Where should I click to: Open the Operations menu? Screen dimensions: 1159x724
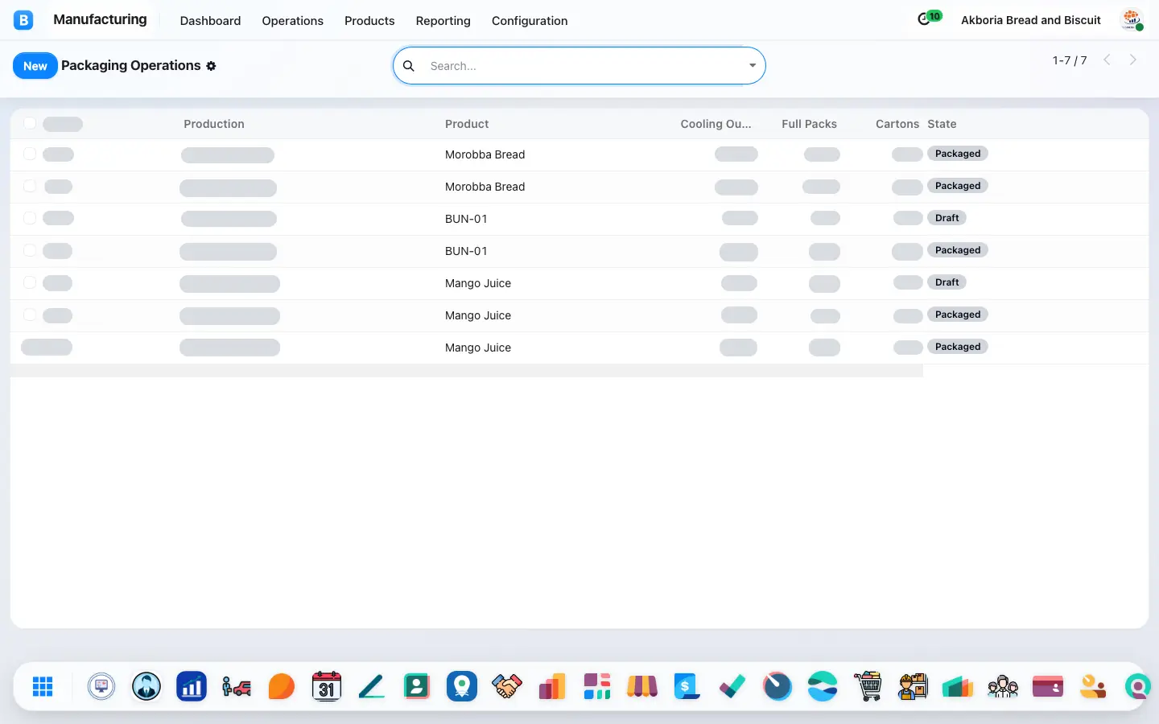293,21
